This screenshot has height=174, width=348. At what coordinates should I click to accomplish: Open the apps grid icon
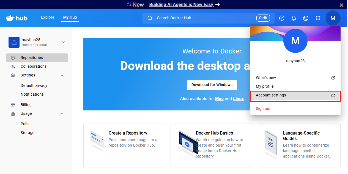pos(318,18)
